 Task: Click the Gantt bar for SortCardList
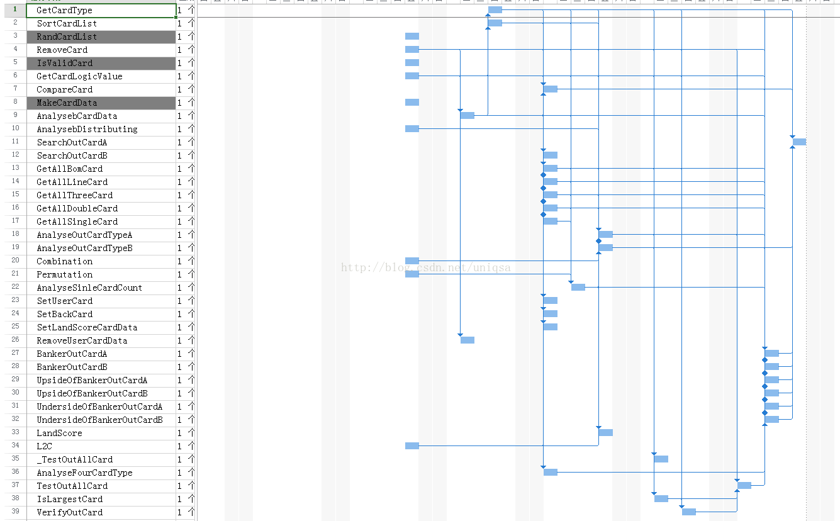point(495,23)
